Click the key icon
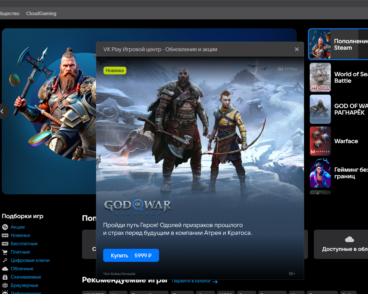This screenshot has width=368, height=294. 5,260
